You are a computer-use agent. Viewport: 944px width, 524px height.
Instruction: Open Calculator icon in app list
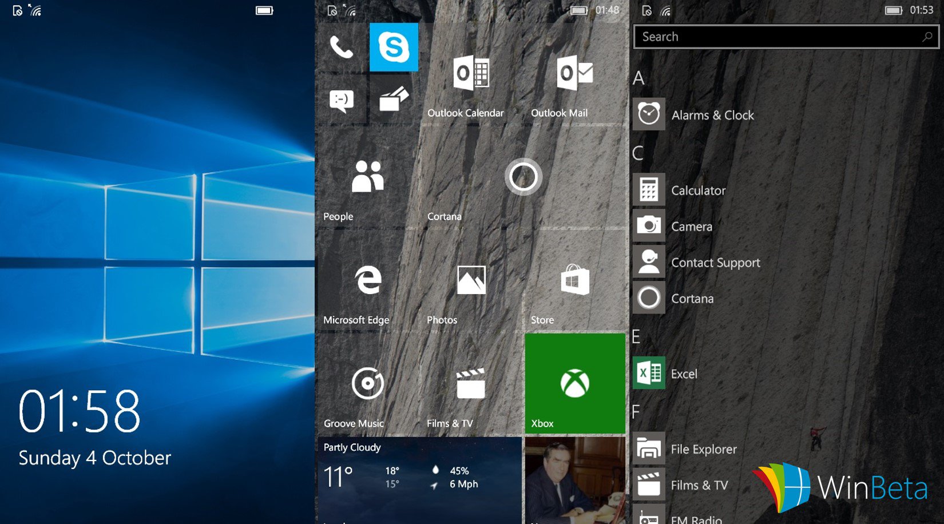point(649,189)
